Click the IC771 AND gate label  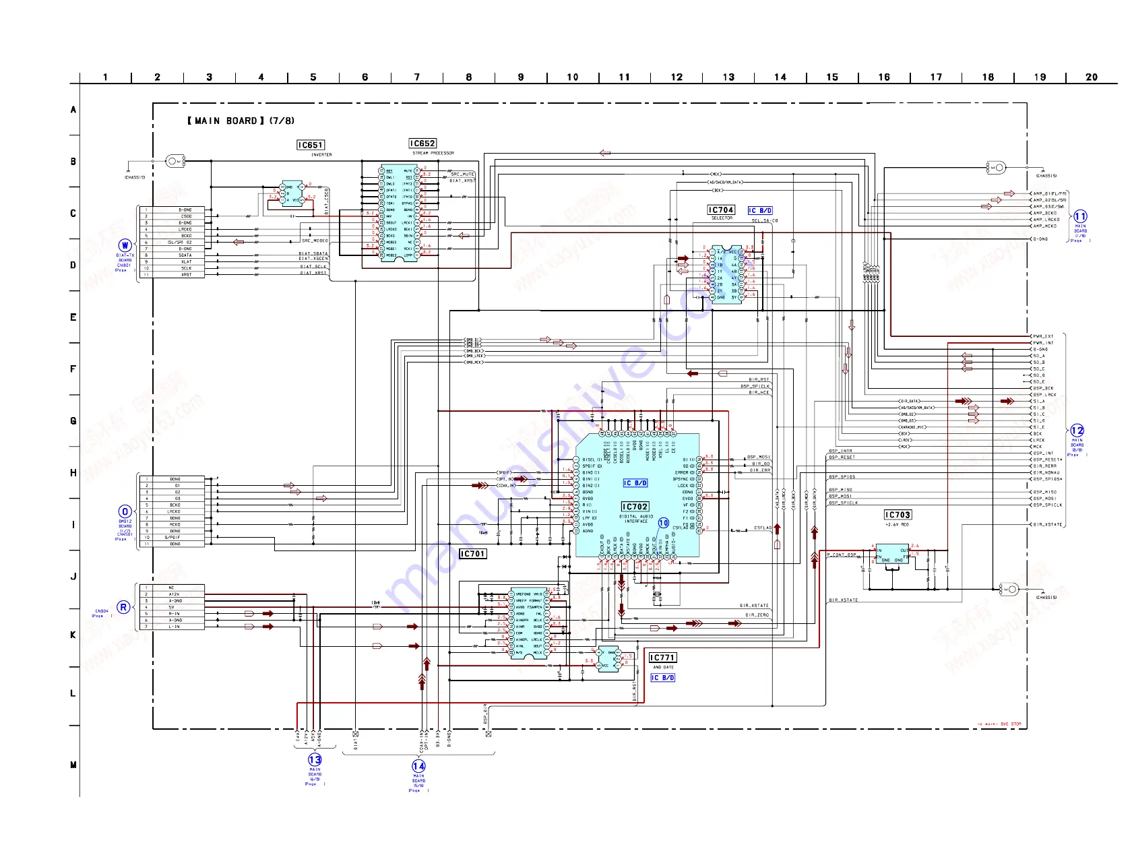662,658
